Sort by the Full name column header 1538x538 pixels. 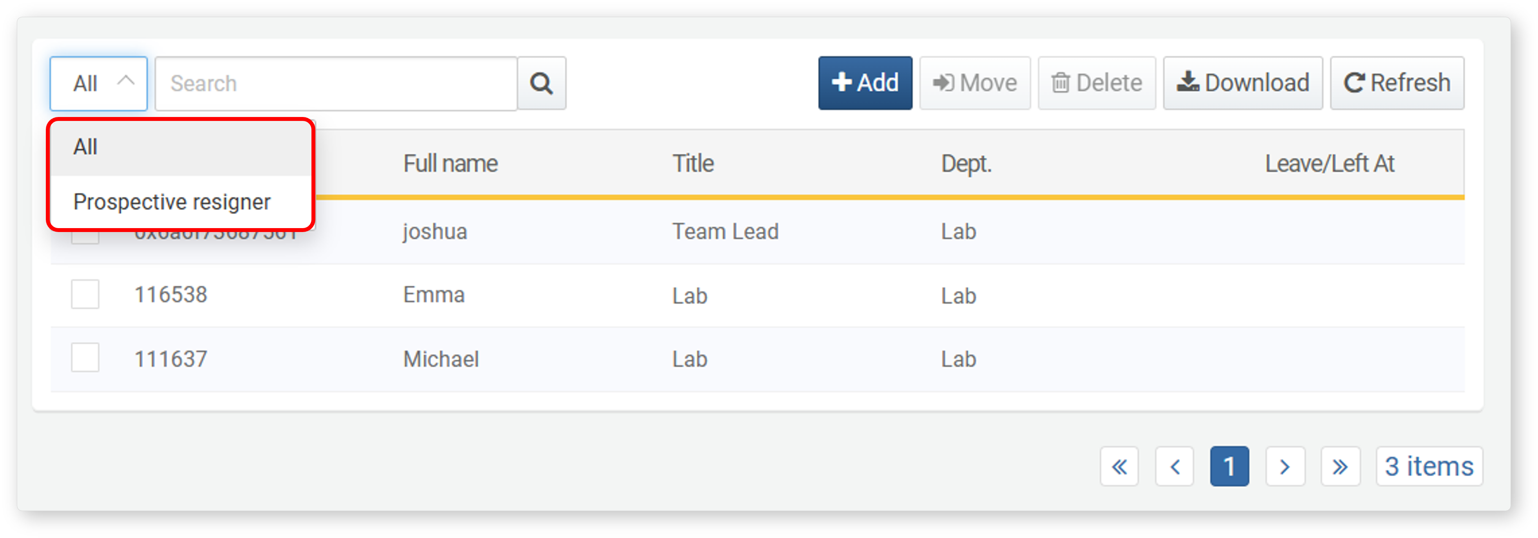[x=450, y=164]
